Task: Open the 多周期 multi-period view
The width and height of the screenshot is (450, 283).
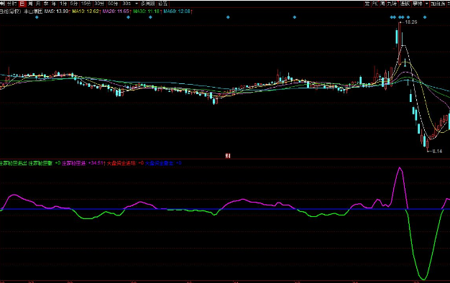Action: [147, 4]
